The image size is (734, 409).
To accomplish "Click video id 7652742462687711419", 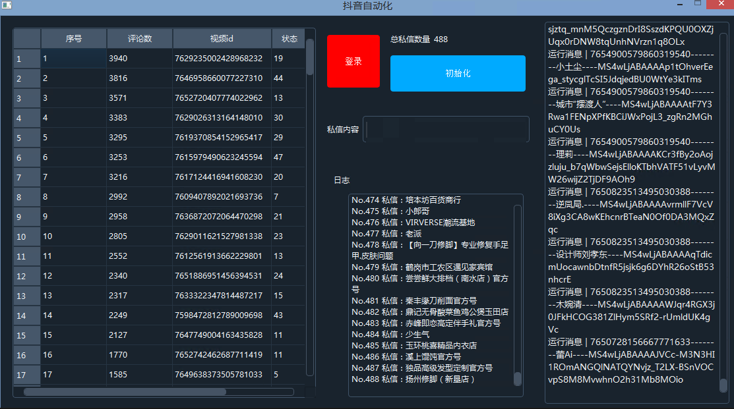I will point(222,355).
